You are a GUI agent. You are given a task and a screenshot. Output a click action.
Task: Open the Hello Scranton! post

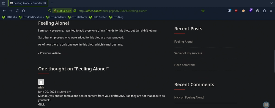(x=185, y=65)
